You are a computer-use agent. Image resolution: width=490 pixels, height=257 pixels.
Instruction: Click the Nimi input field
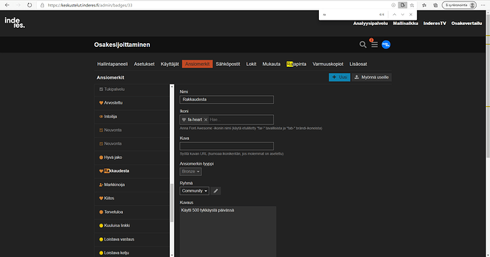coord(227,99)
